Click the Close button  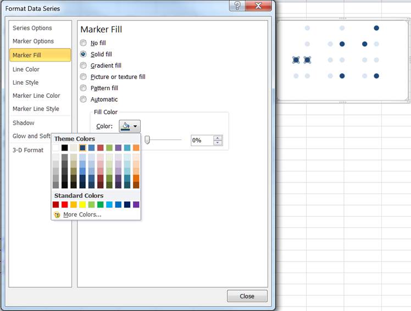tap(247, 296)
